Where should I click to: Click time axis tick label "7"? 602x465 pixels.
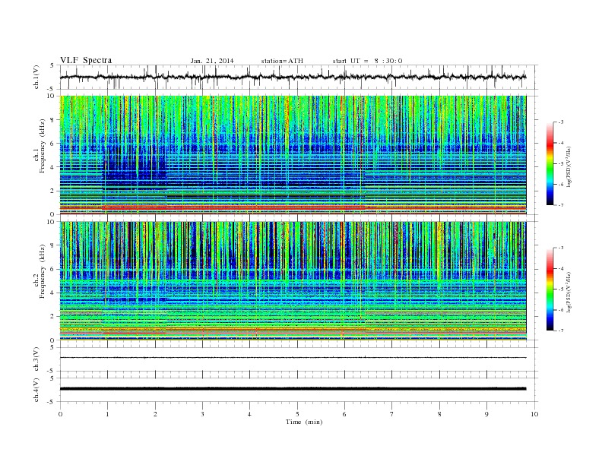coord(392,414)
